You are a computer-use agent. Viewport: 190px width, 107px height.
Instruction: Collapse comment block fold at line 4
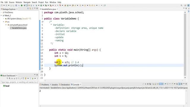click(x=43, y=22)
